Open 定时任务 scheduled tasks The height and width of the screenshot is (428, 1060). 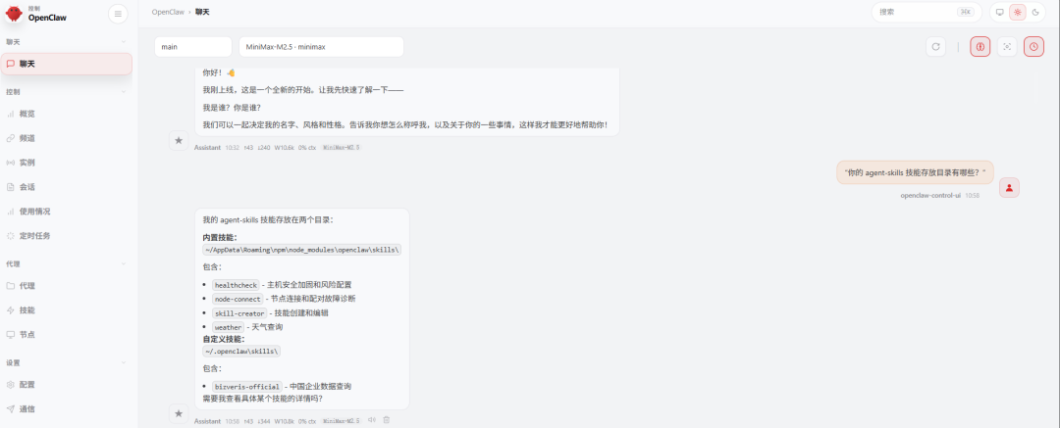point(67,236)
